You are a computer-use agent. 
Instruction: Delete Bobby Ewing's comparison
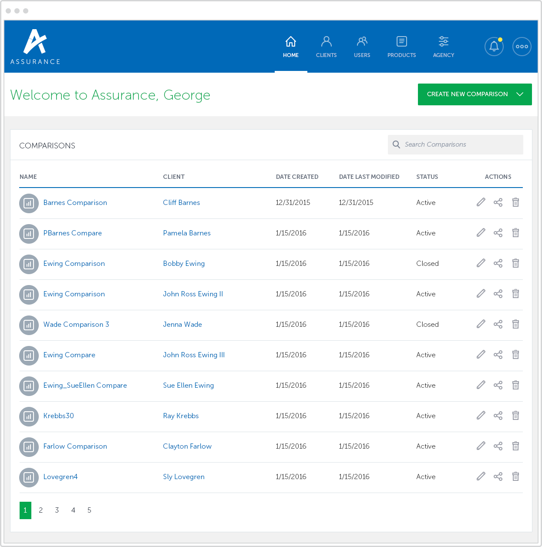tap(515, 263)
